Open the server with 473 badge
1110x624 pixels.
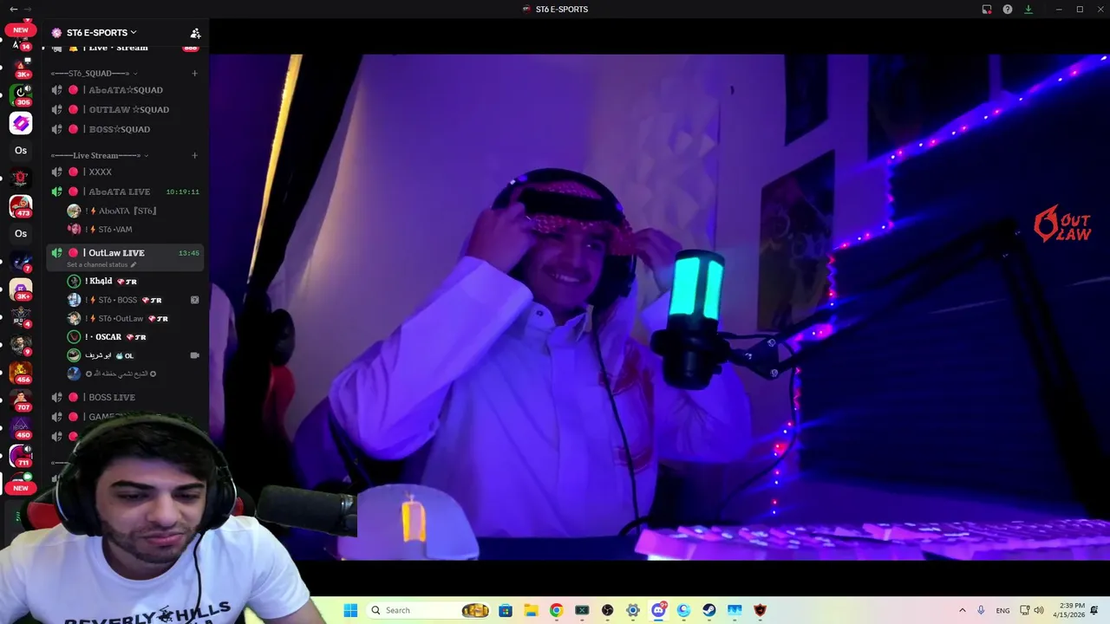21,206
